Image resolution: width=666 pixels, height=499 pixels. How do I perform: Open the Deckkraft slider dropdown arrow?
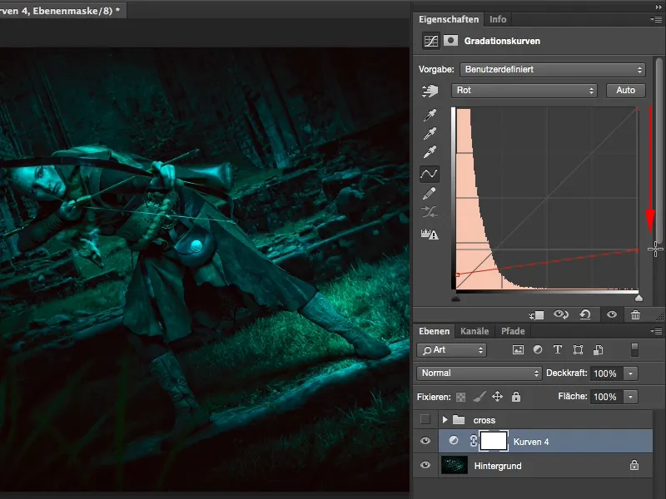[x=631, y=373]
